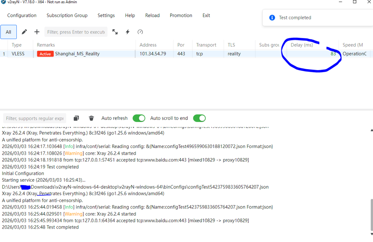Click the pencil edit subscription group icon
Screen dimensions: 373x242
click(24, 32)
